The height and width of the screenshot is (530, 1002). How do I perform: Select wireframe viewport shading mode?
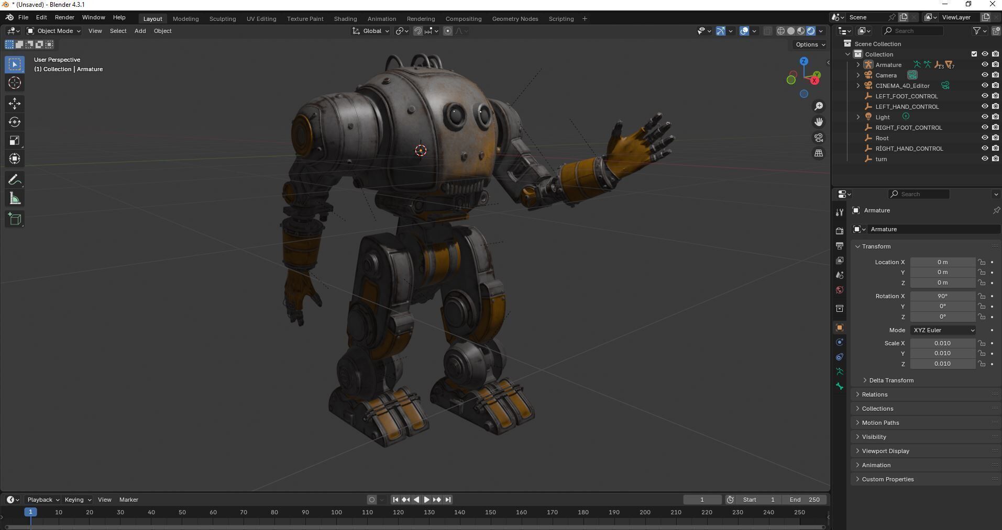tap(781, 31)
